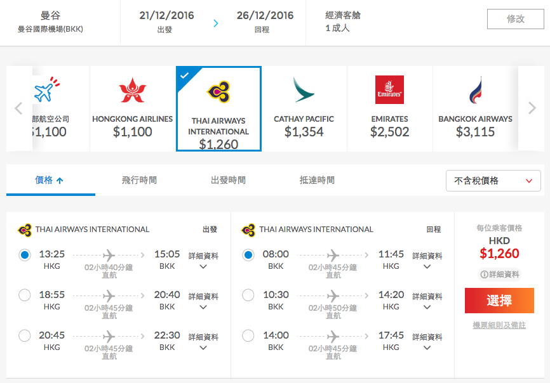Sort results by 飛行時間 tab
Viewport: 550px width, 383px height.
point(139,180)
